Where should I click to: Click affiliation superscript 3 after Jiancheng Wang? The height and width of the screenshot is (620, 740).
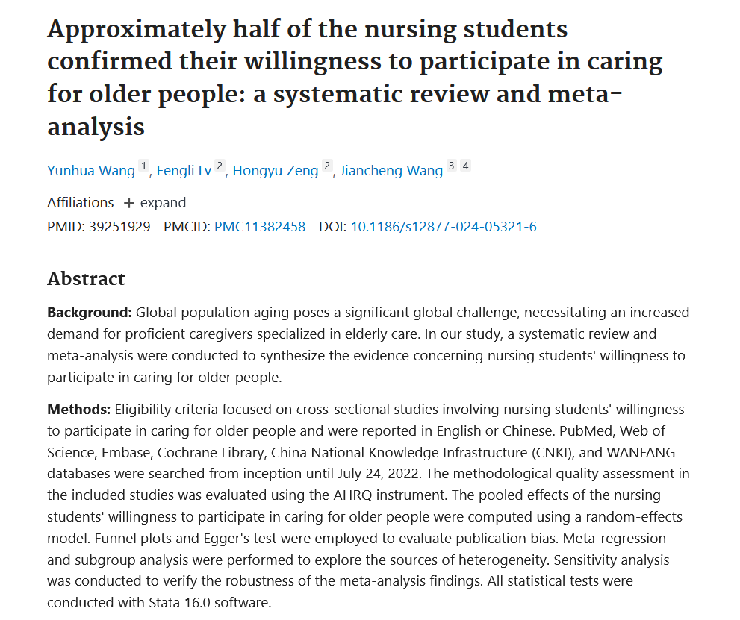coord(451,167)
